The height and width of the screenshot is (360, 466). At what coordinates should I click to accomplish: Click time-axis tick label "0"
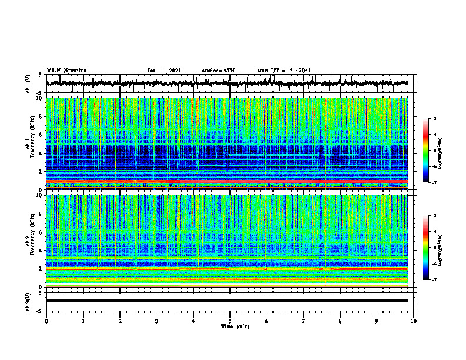(46, 321)
